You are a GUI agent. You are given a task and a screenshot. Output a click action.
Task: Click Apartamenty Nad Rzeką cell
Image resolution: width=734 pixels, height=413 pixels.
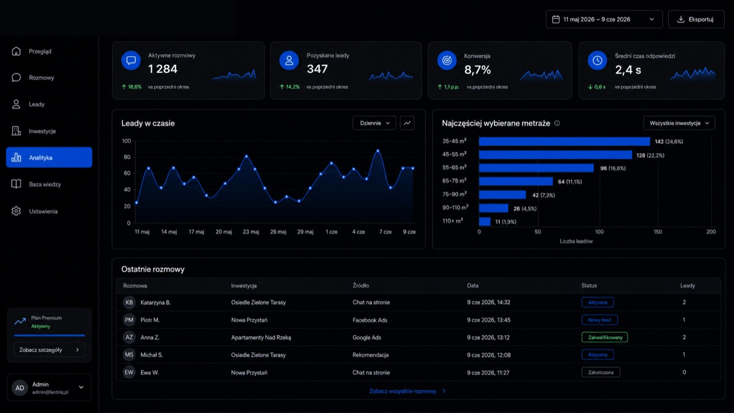[x=261, y=337]
